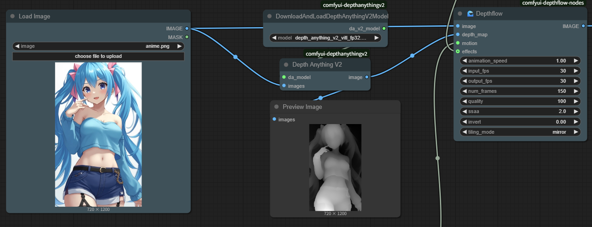Click the comfyui-depthanythingv2 badge above Depth Anything V2
Screen dimensions: 592x227
(336, 54)
